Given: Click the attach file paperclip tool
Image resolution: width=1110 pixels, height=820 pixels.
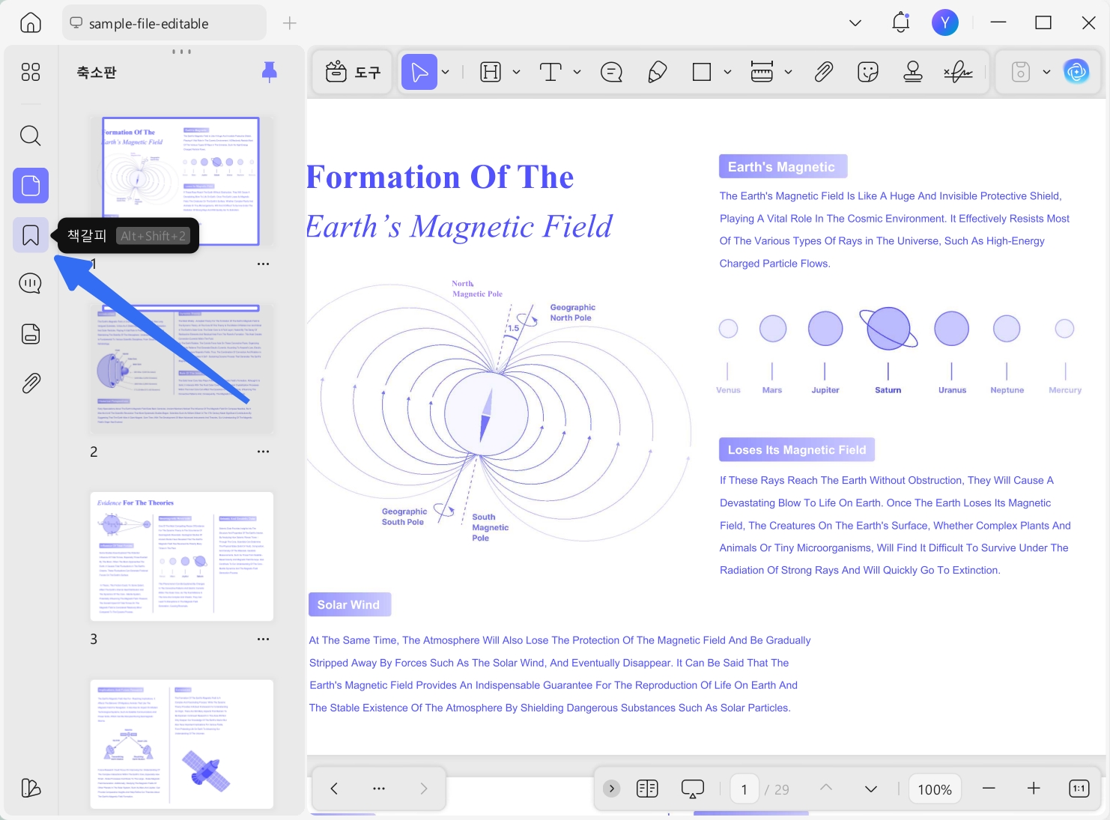Looking at the screenshot, I should (x=824, y=72).
